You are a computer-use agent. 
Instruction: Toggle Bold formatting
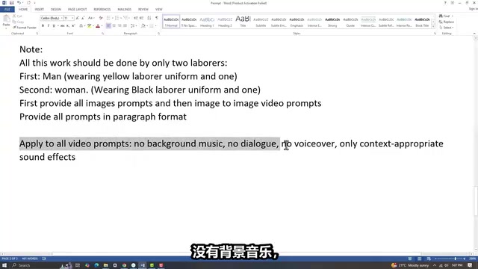coord(43,26)
